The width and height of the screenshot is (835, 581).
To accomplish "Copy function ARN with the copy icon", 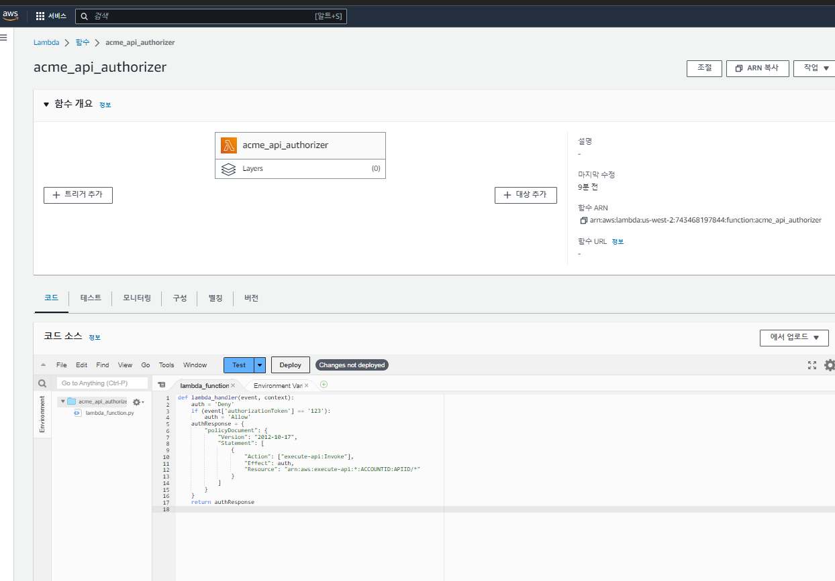I will point(583,220).
